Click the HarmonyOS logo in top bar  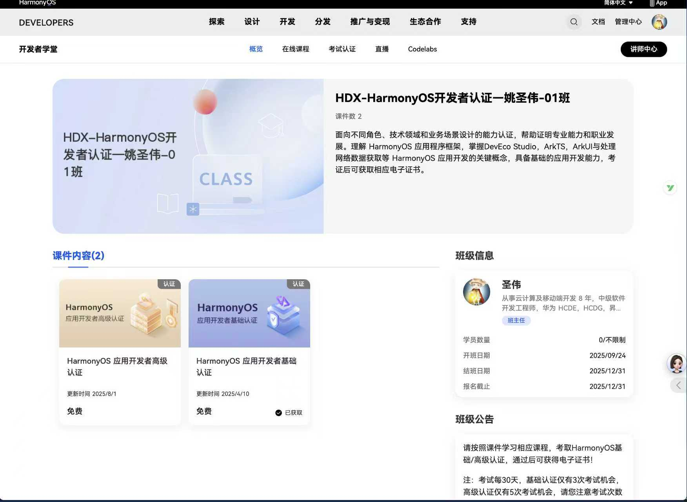38,3
